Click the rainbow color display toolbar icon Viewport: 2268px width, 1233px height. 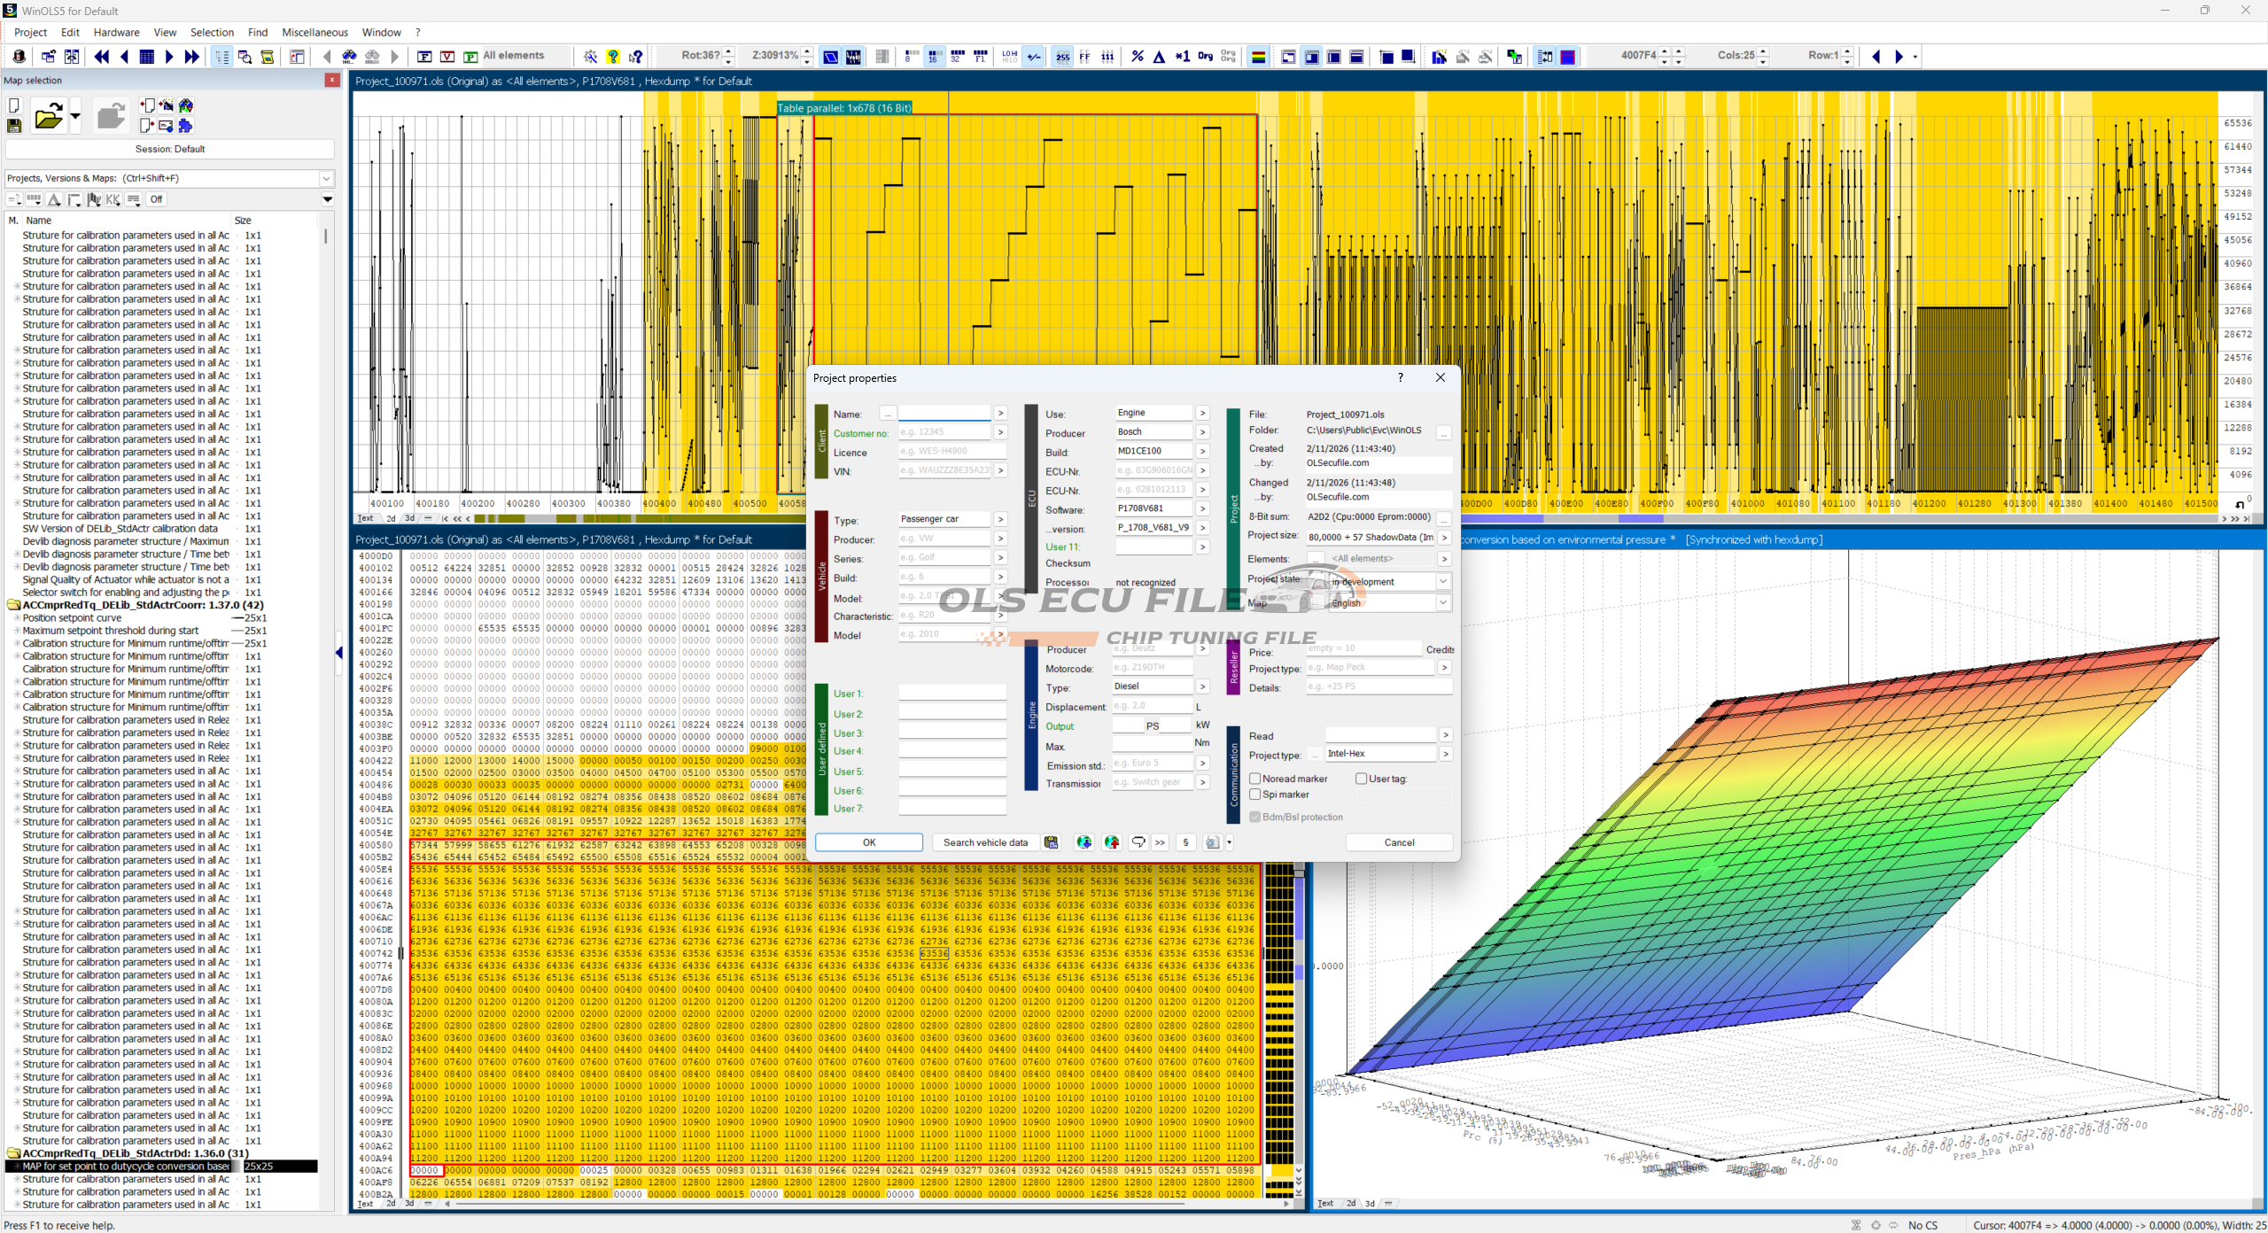point(1257,57)
